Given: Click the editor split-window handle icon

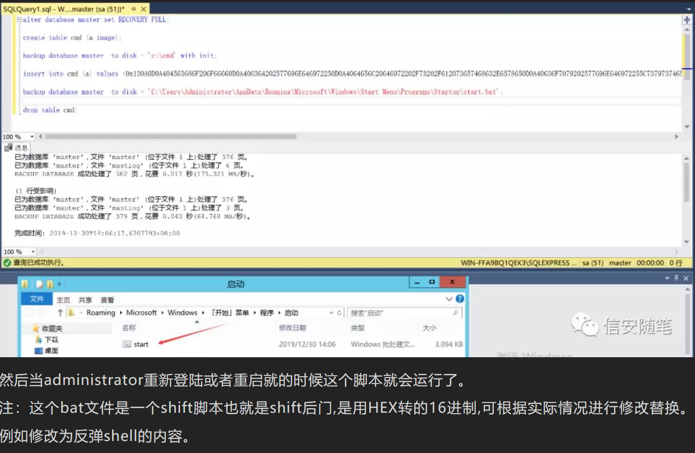Looking at the screenshot, I should [687, 20].
